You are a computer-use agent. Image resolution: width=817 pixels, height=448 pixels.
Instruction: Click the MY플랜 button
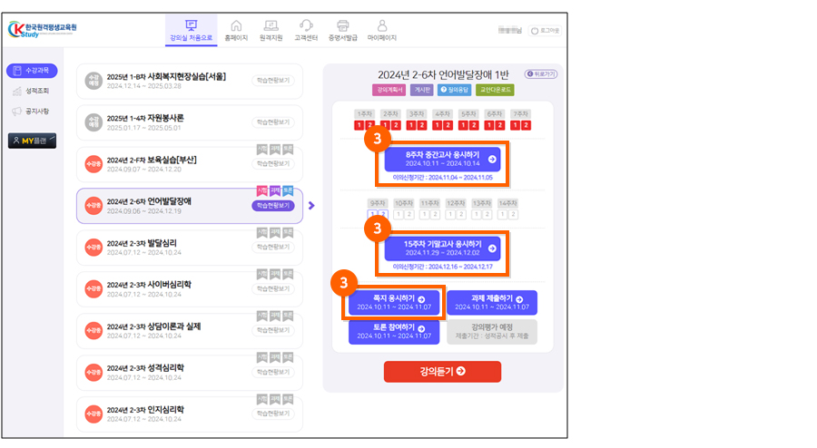click(x=32, y=141)
